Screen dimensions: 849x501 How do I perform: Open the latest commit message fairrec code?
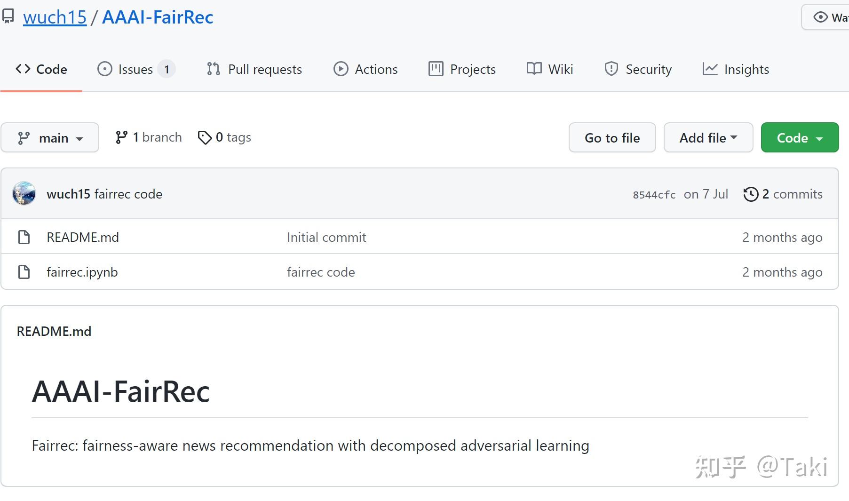tap(128, 194)
